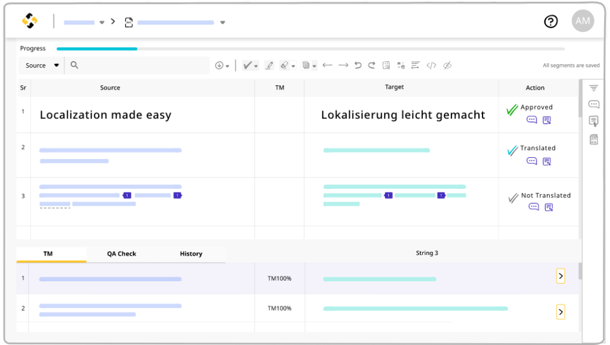This screenshot has width=610, height=345.
Task: Click the Redo icon in the toolbar
Action: click(x=371, y=65)
